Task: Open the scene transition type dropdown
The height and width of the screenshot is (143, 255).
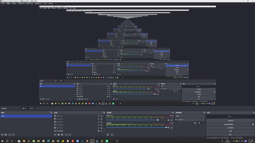Action: (x=190, y=116)
